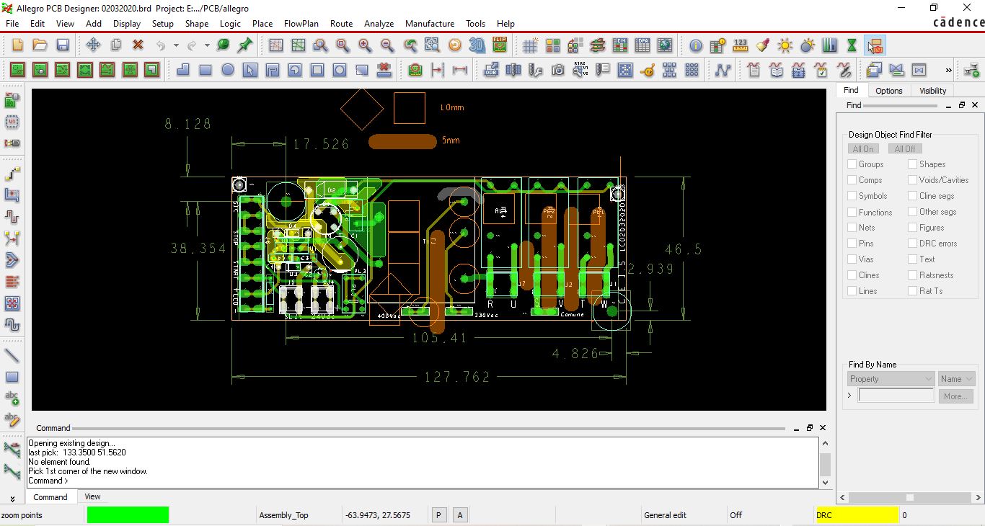Enable the Vias checkbox
The width and height of the screenshot is (985, 526).
pos(852,259)
